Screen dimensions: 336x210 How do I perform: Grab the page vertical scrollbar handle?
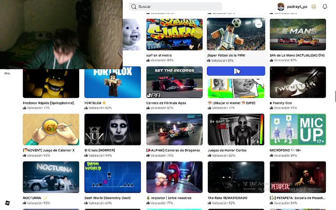335,97
